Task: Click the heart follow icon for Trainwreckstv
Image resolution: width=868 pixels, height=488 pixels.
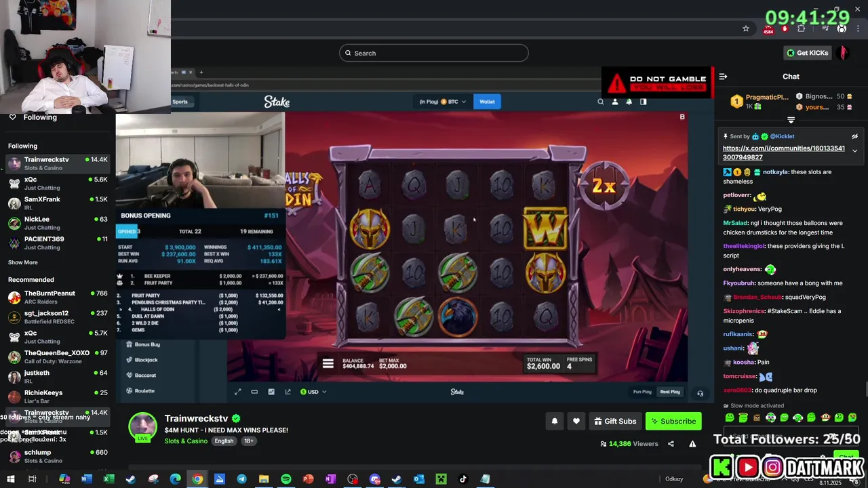Action: click(576, 421)
